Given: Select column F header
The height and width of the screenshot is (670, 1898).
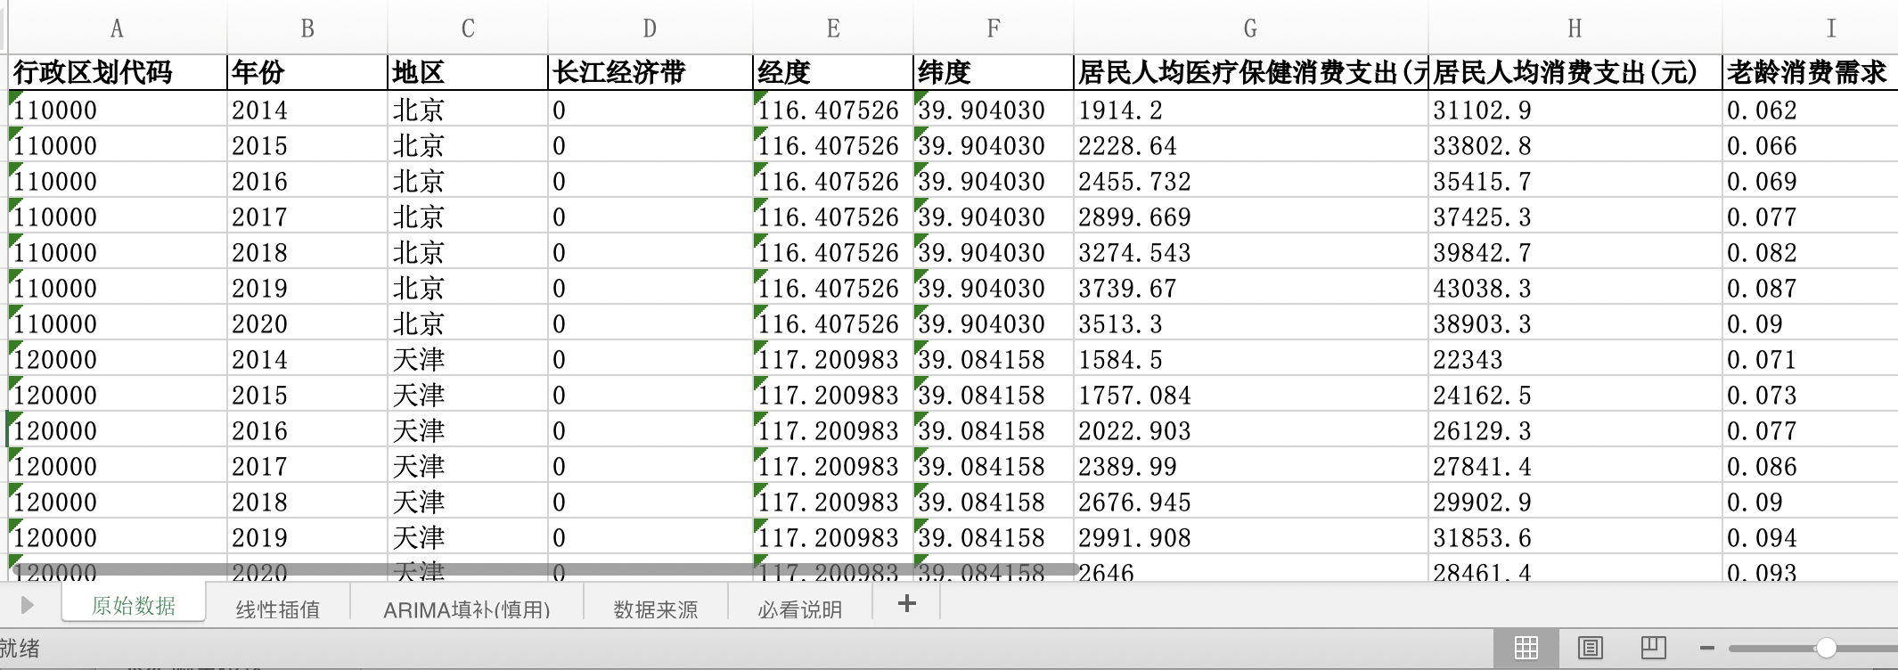Looking at the screenshot, I should [994, 29].
